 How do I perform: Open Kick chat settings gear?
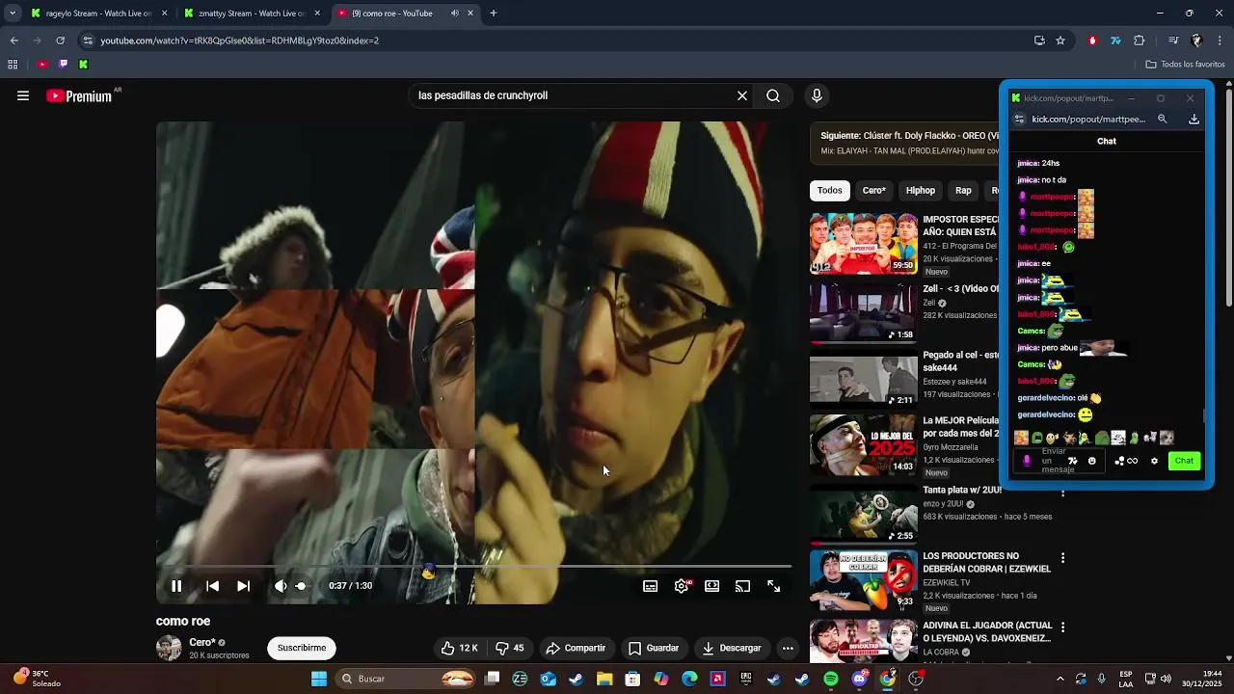1154,461
